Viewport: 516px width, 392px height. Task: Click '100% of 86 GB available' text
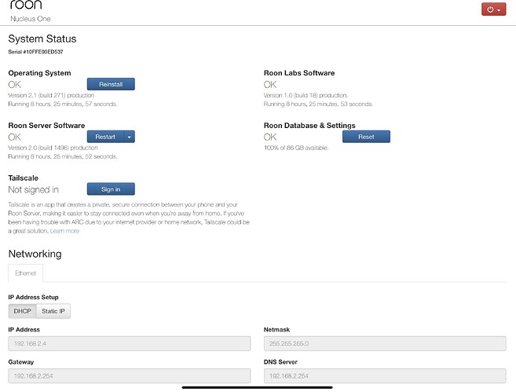pos(296,148)
